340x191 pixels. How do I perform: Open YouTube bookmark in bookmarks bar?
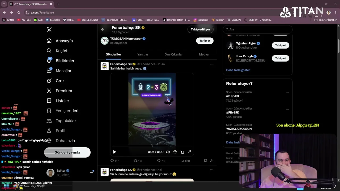(x=24, y=20)
